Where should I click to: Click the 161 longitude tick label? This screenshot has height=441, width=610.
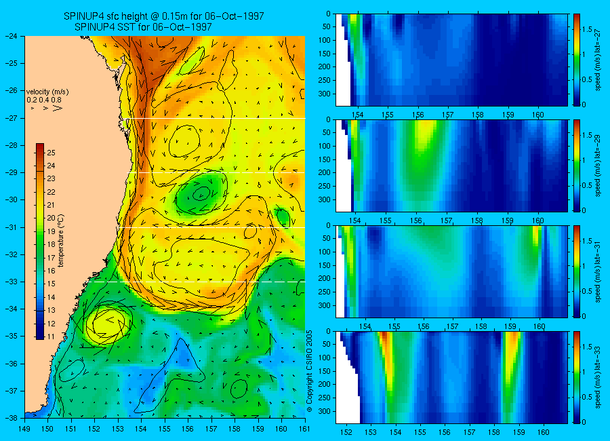pos(304,429)
